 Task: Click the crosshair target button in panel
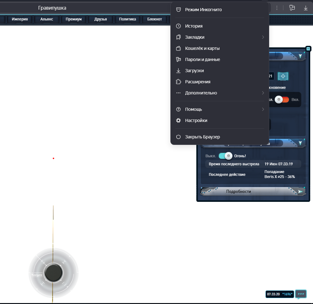(x=283, y=76)
